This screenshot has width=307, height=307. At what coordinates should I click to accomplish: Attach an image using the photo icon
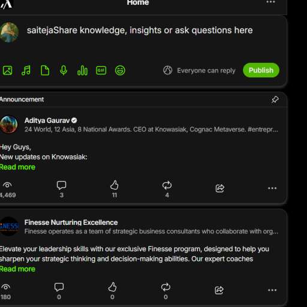(x=7, y=70)
